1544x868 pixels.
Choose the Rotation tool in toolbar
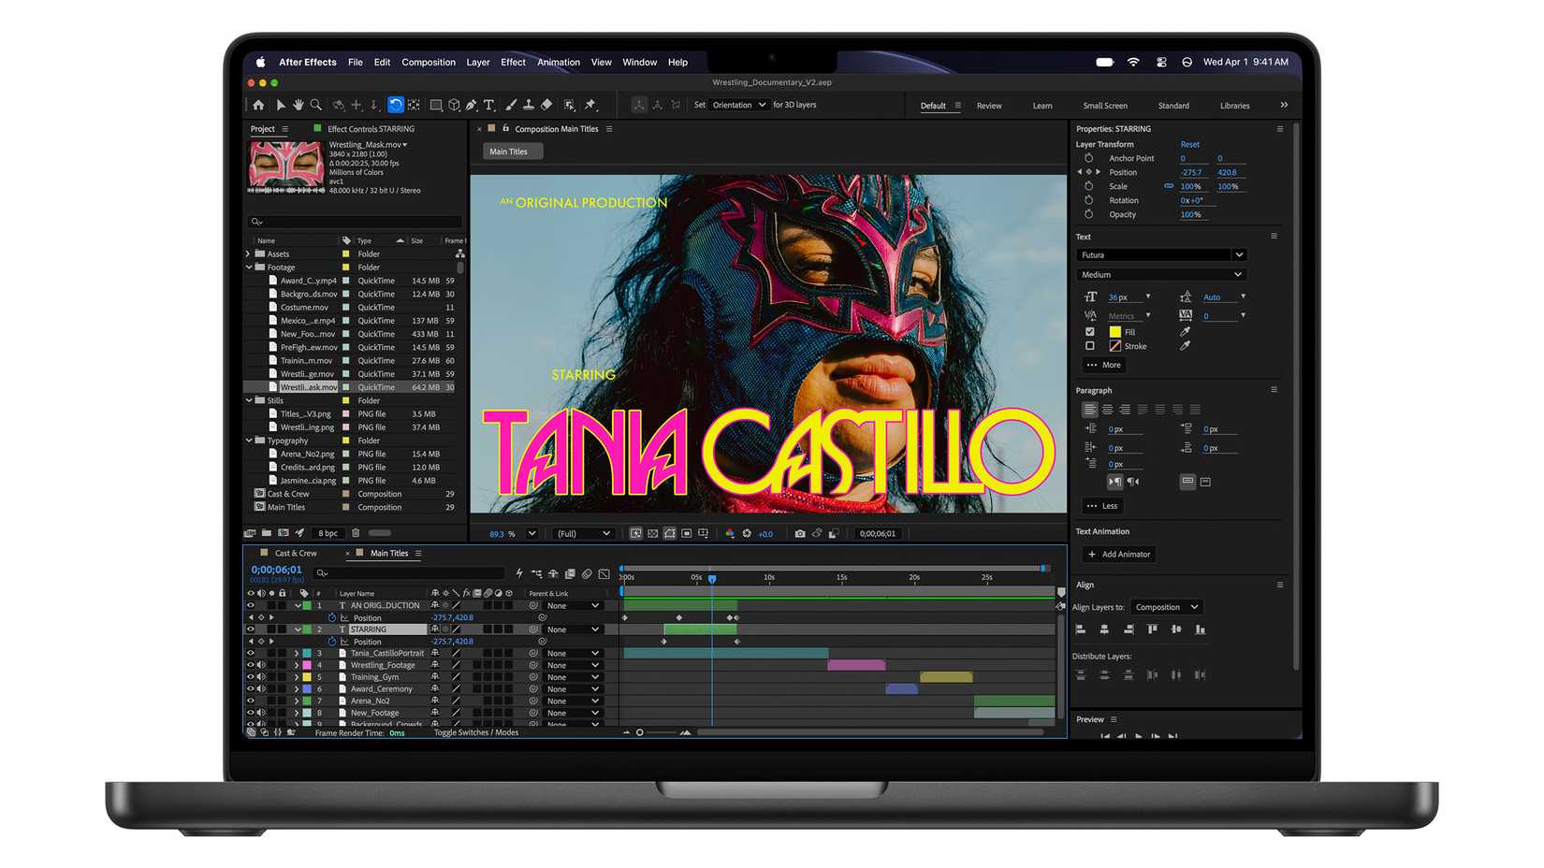pos(396,105)
